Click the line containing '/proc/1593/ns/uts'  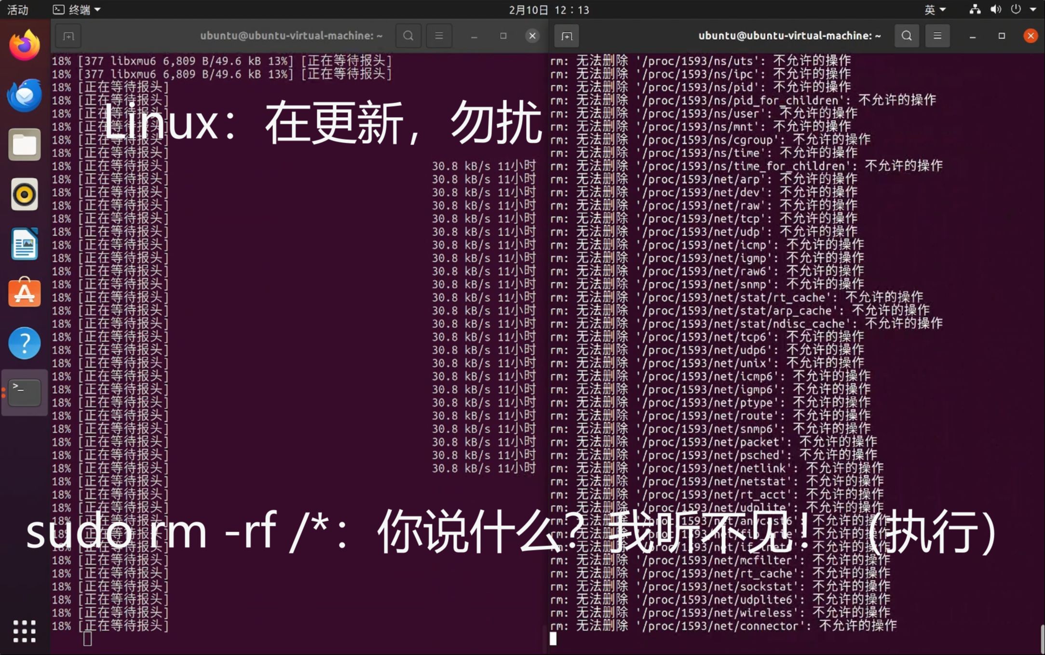(x=701, y=61)
